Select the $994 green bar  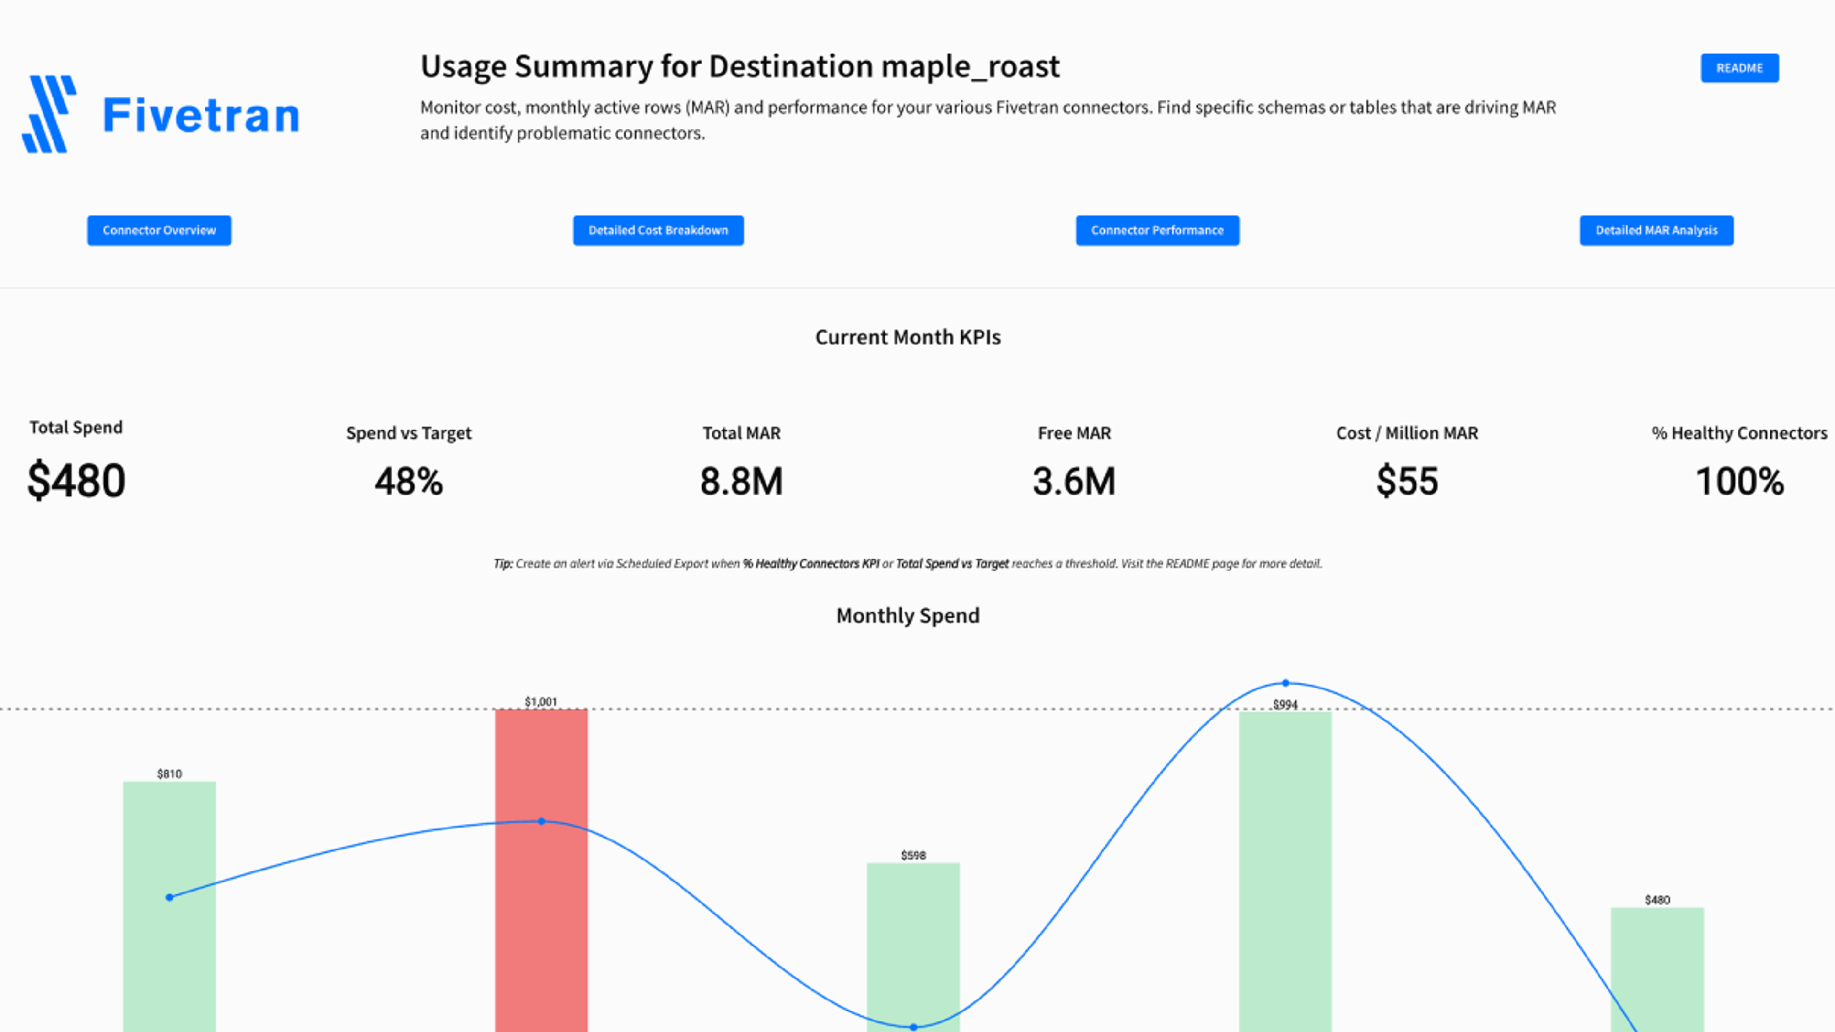1285,872
